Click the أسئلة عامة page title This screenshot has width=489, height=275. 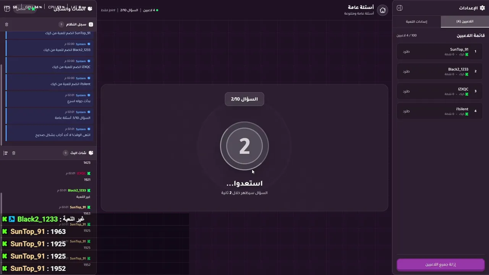click(x=361, y=7)
